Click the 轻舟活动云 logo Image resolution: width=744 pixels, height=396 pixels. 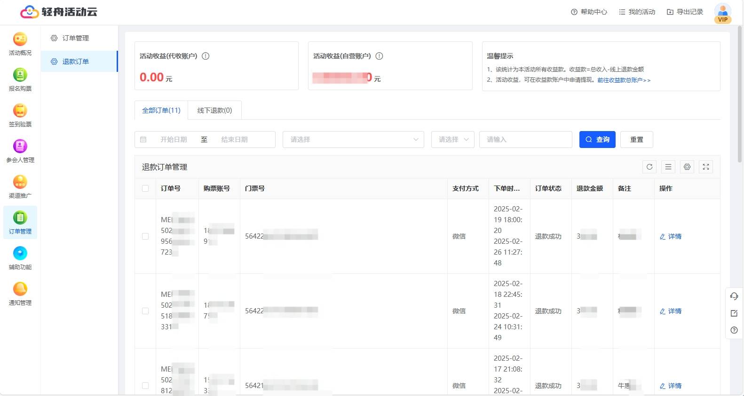click(59, 12)
